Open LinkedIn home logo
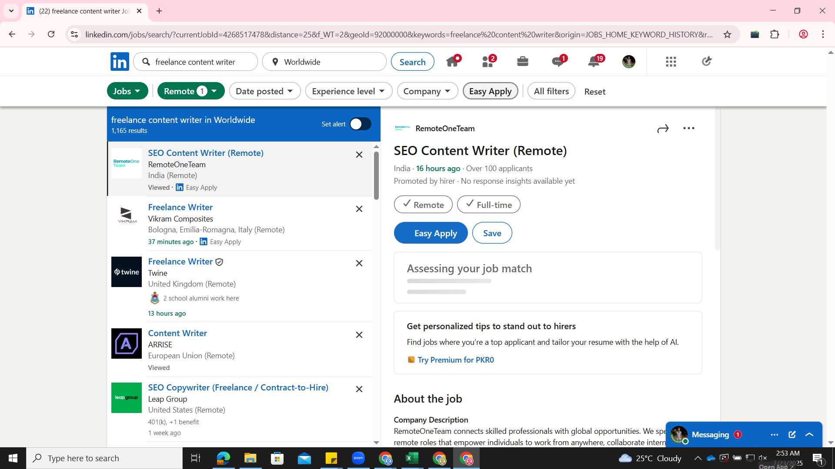Screen dimensions: 835x469 (x=120, y=62)
